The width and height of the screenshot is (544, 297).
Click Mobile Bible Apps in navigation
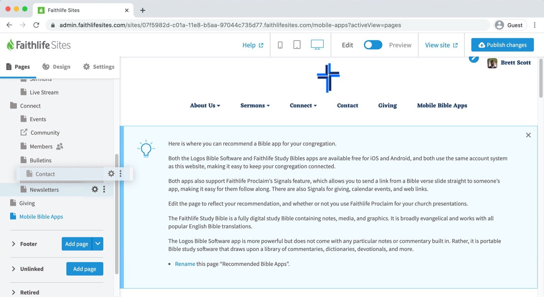(442, 105)
